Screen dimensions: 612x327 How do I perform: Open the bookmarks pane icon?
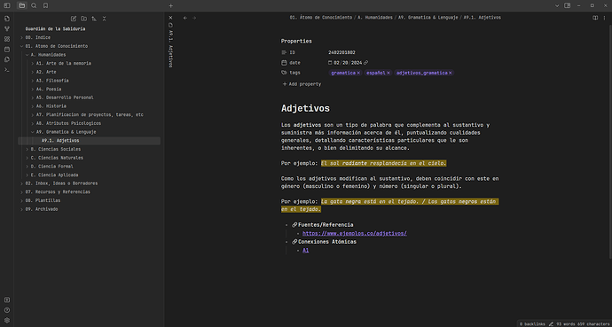point(45,5)
